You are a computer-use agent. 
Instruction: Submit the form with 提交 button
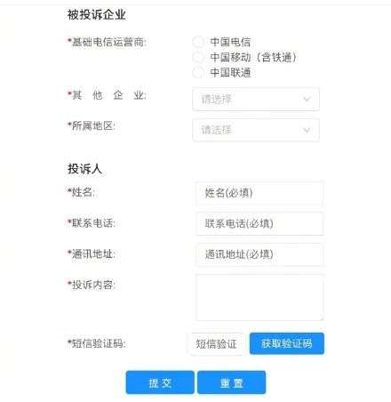click(160, 382)
